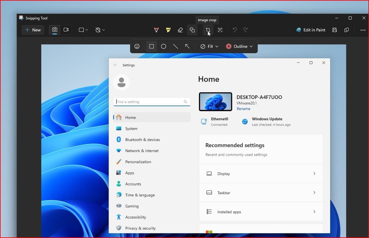Switch to snapshot capture mode
This screenshot has width=369, height=238.
click(x=54, y=30)
